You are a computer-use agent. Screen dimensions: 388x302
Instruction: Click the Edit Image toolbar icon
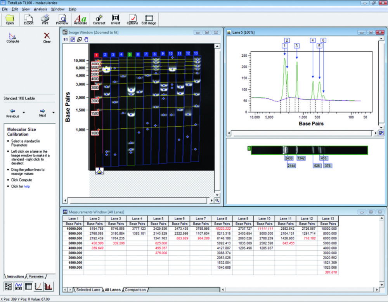point(149,19)
